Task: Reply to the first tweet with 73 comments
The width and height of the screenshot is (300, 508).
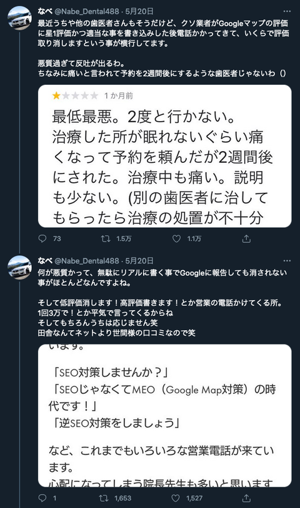Action: (x=42, y=239)
